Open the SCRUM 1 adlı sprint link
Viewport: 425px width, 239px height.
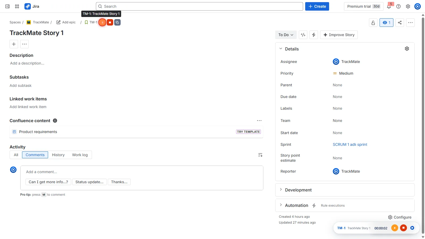(x=350, y=144)
